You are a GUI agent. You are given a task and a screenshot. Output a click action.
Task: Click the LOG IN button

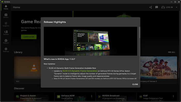pyautogui.click(x=169, y=7)
